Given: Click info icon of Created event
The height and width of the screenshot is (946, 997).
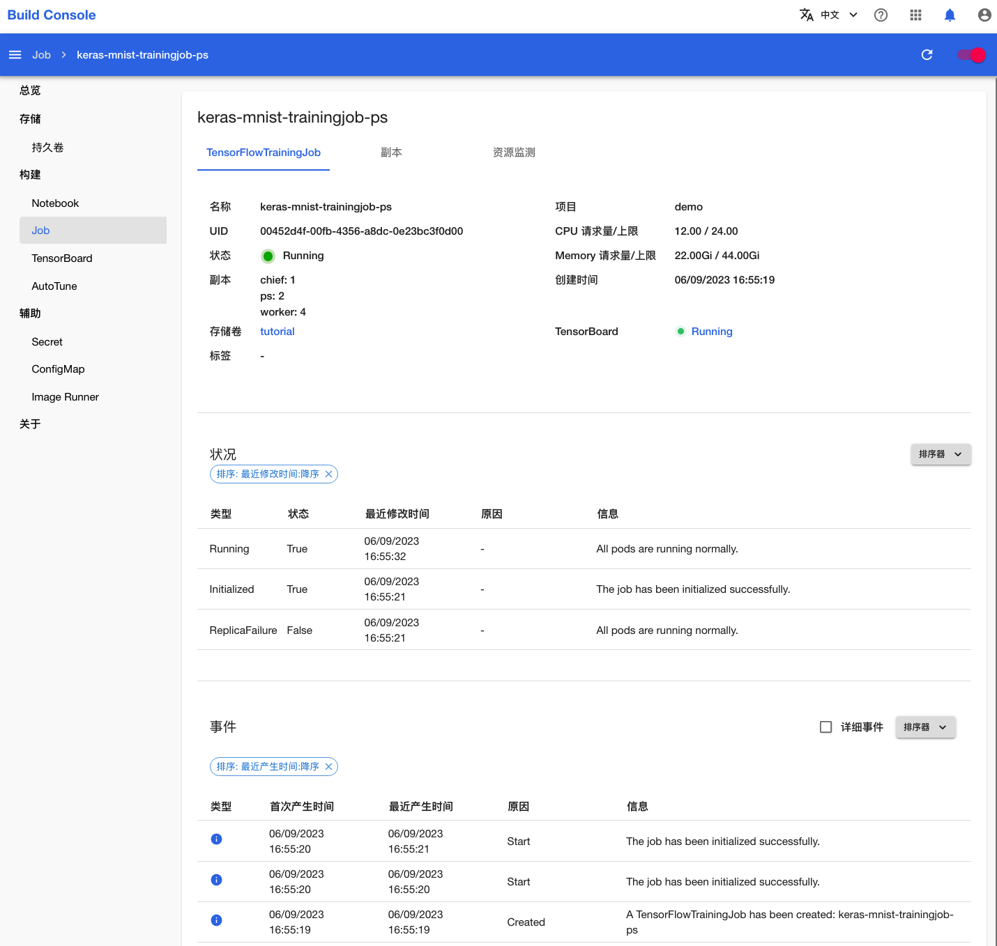Looking at the screenshot, I should point(216,920).
